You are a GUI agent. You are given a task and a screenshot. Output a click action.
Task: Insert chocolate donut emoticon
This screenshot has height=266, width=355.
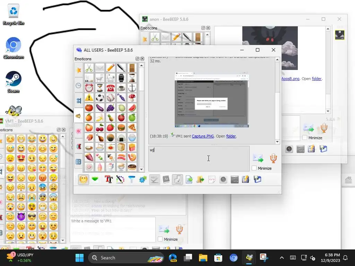pyautogui.click(x=132, y=167)
